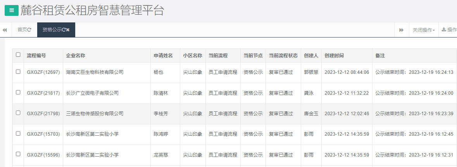Click the 流程编号 column header

pos(36,55)
